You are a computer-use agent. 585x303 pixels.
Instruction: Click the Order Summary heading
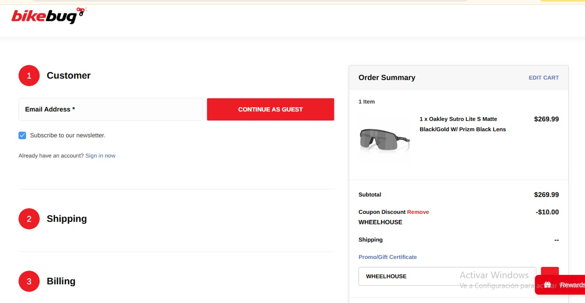pyautogui.click(x=387, y=78)
